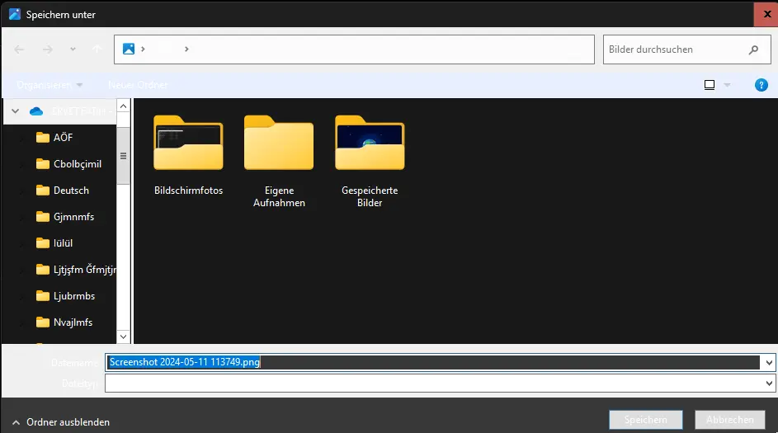Click the Bilder durchsuchen search field
Image resolution: width=778 pixels, height=433 pixels.
(x=686, y=49)
